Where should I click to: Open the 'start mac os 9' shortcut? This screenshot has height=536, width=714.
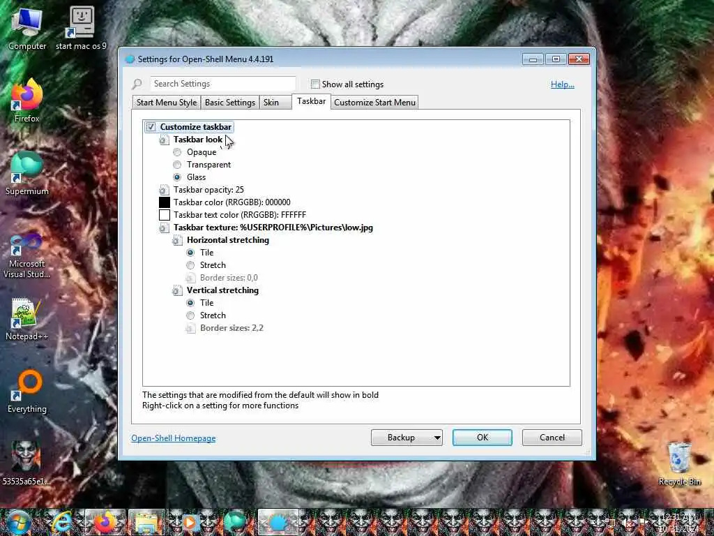[81, 28]
